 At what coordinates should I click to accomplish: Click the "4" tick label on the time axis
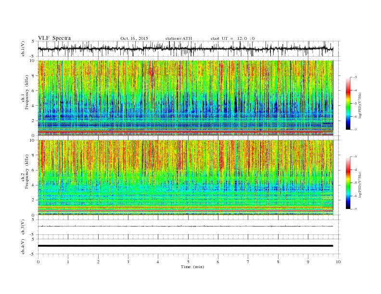pyautogui.click(x=158, y=262)
